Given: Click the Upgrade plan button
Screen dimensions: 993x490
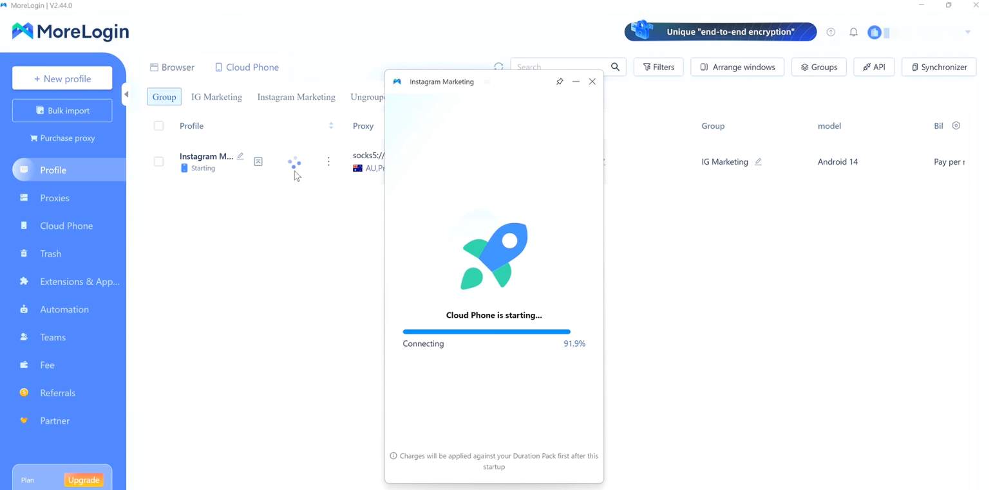Looking at the screenshot, I should click(84, 480).
